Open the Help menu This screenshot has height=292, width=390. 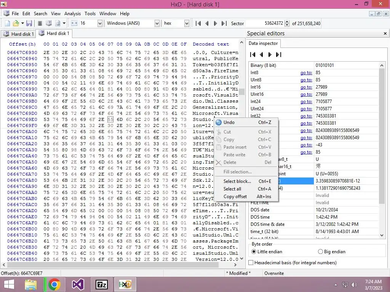[x=125, y=14]
